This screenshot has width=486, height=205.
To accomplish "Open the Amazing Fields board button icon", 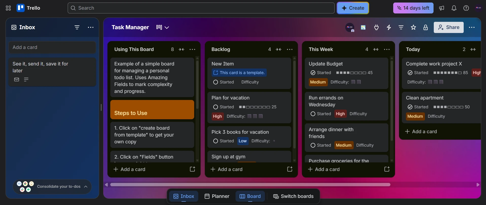I will point(363,27).
